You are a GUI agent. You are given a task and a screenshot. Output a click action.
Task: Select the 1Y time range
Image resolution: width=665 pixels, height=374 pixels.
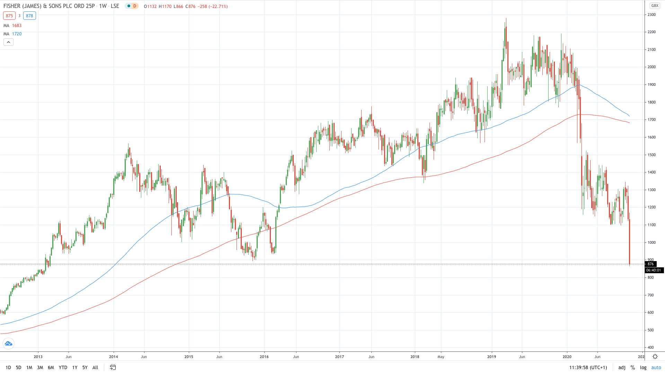point(75,367)
